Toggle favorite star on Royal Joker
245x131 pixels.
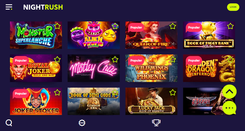coord(57,59)
